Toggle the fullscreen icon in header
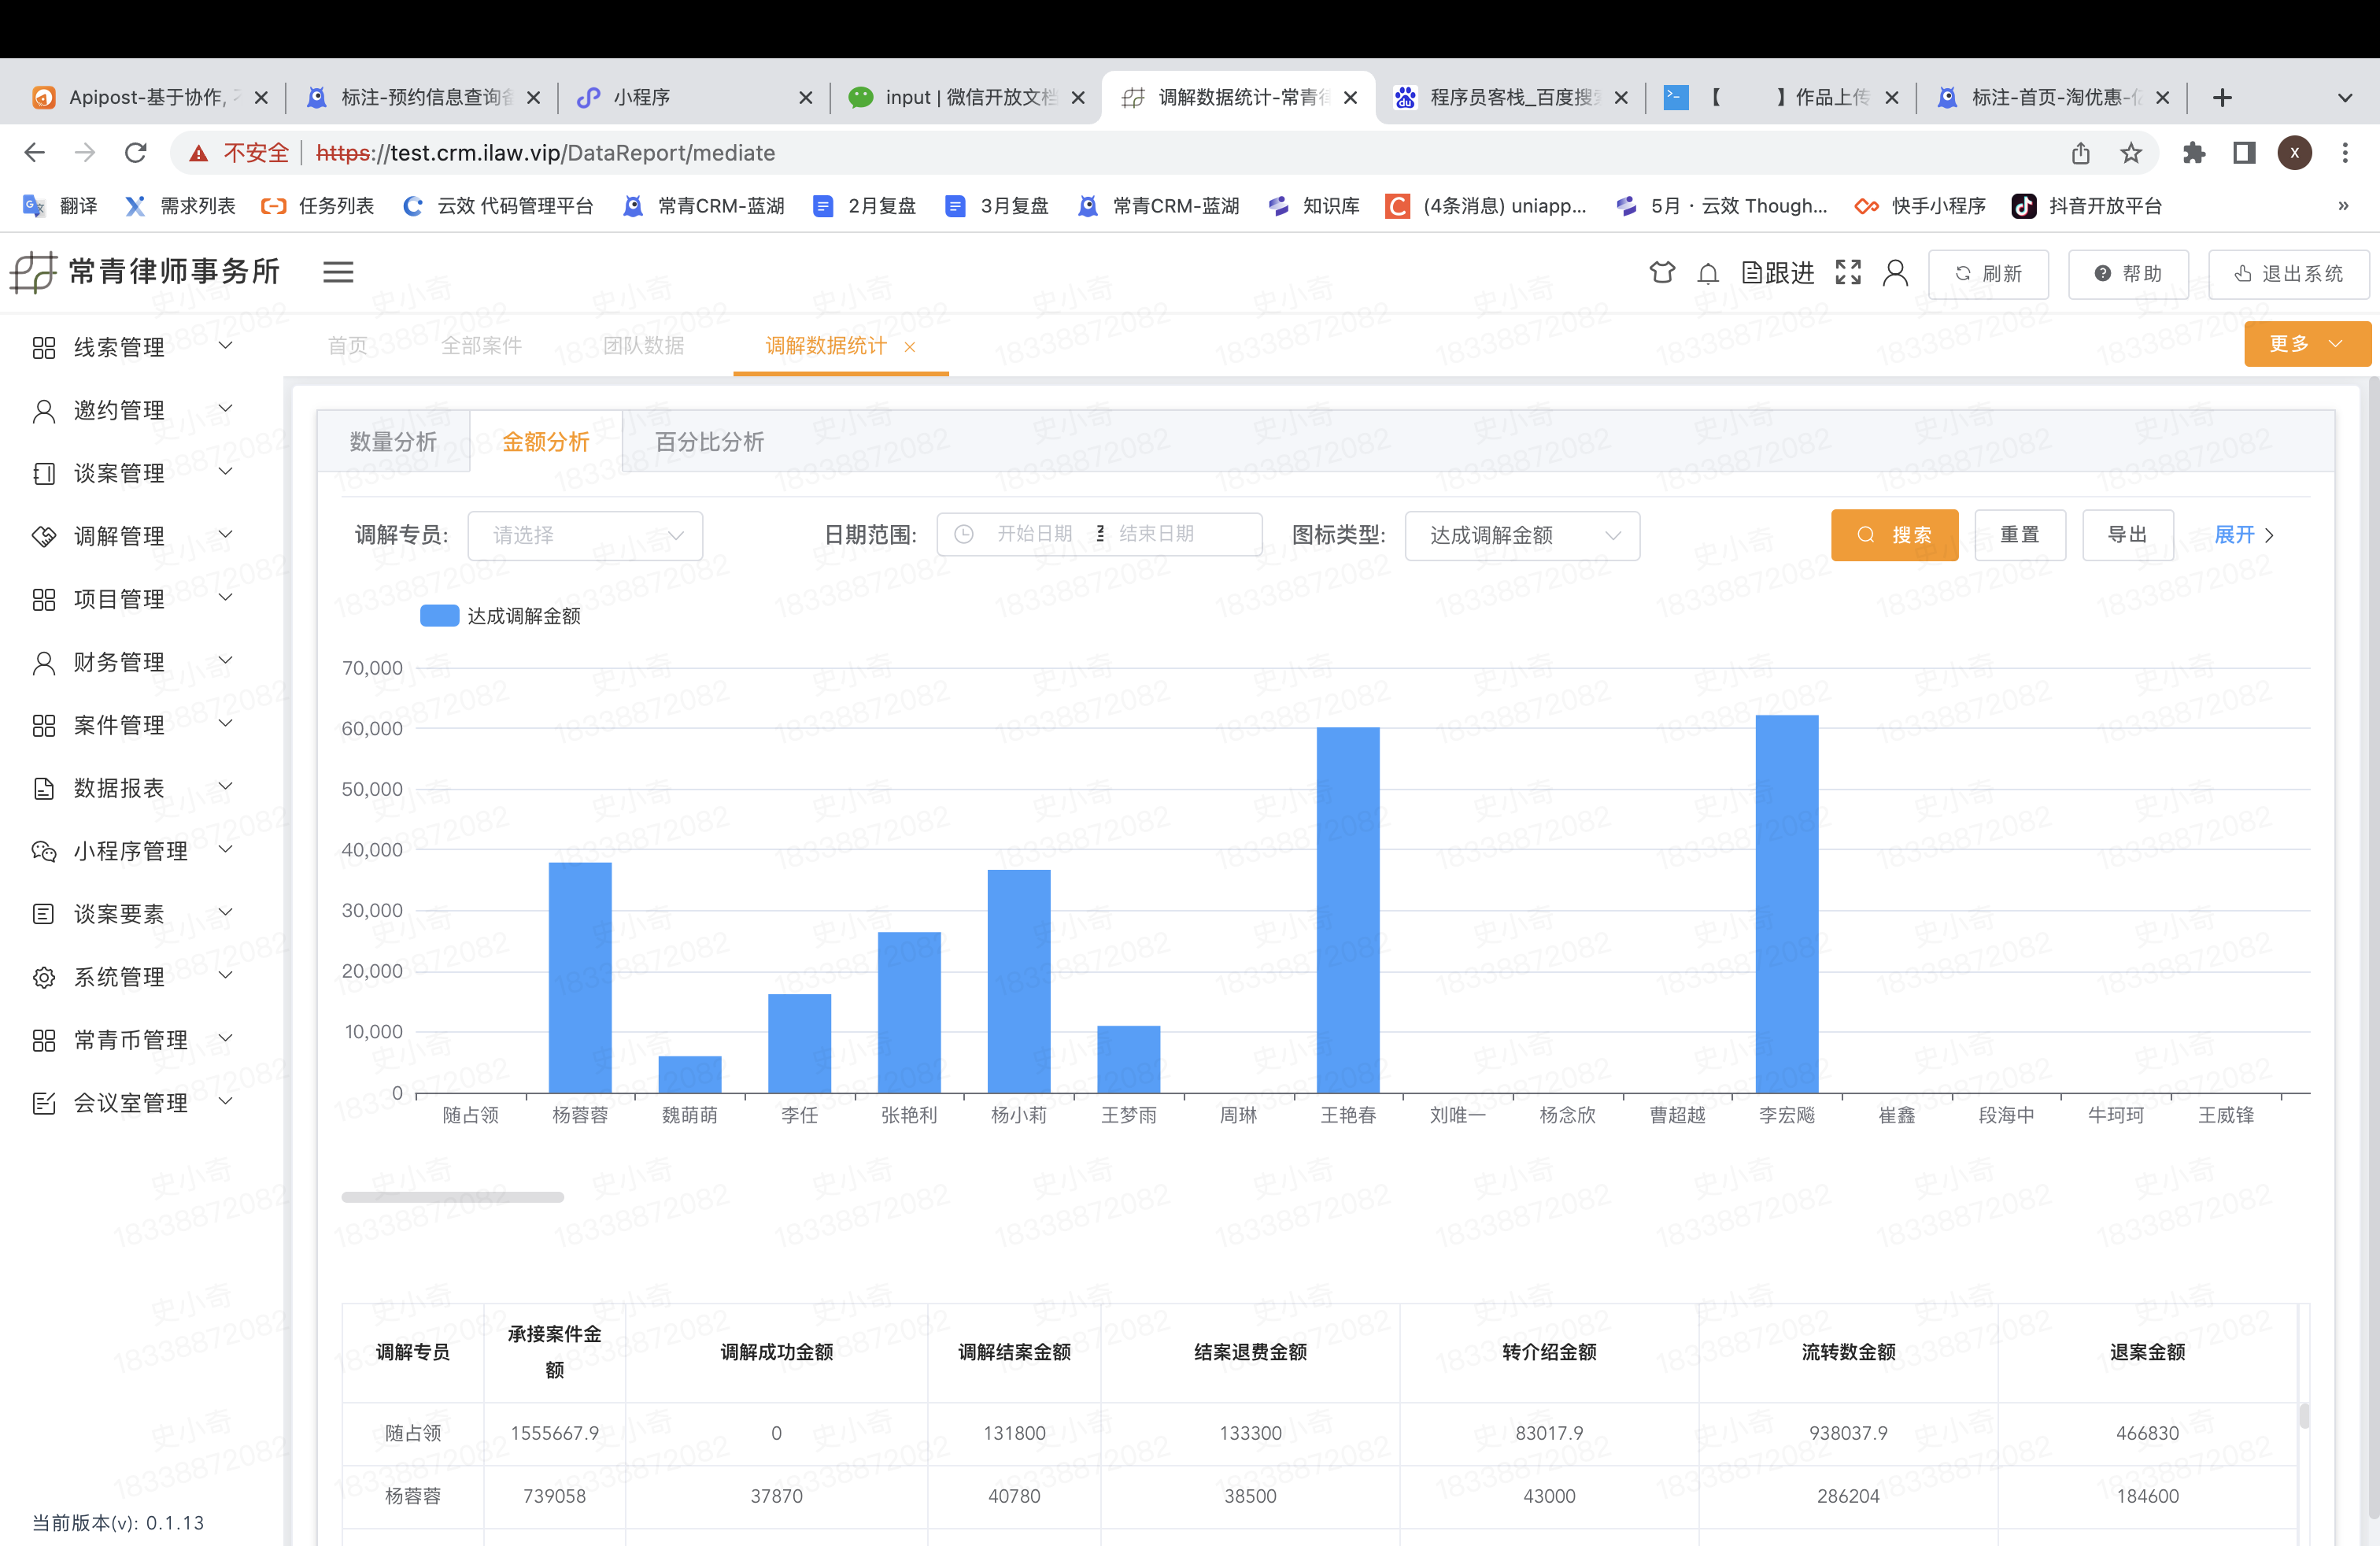 pyautogui.click(x=1848, y=272)
